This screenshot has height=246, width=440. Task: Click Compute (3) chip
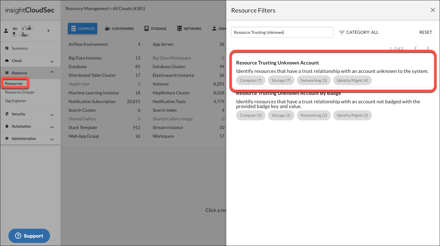coord(251,115)
